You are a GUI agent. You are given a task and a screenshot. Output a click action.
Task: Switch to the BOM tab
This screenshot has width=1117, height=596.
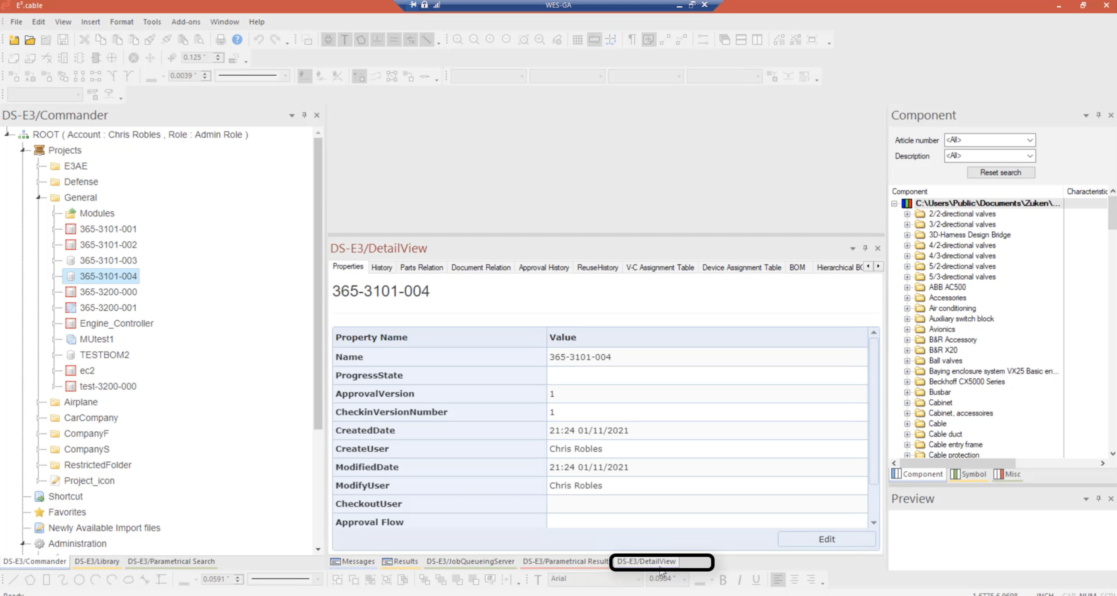(x=797, y=267)
